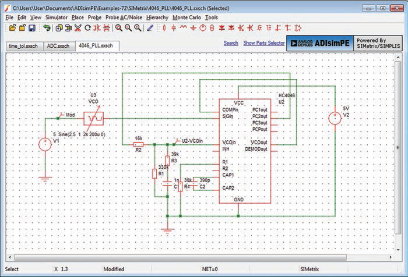408x277 pixels.
Task: Open the Hierarchy menu
Action: pyautogui.click(x=157, y=17)
